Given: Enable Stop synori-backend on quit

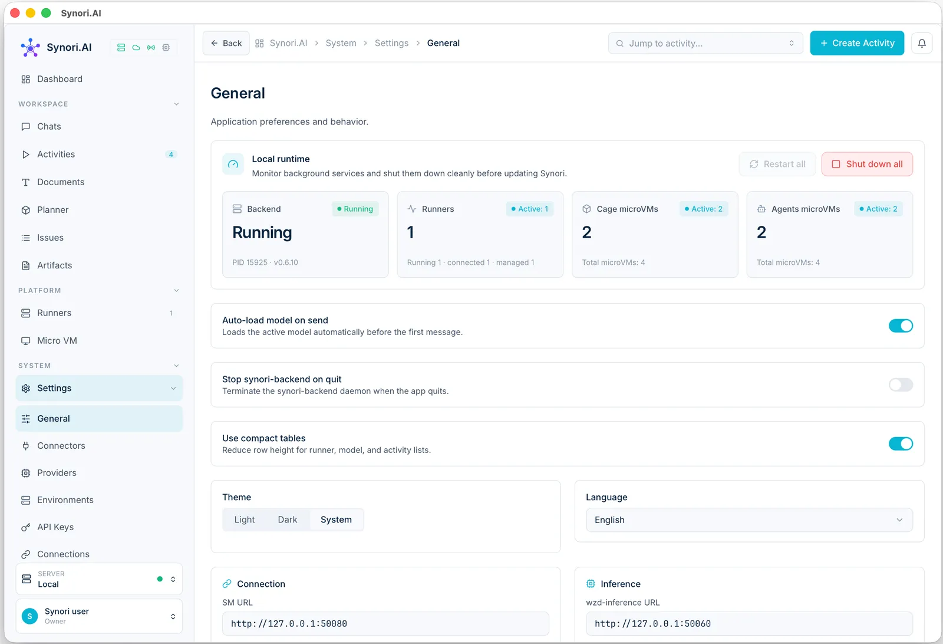Looking at the screenshot, I should click(901, 385).
